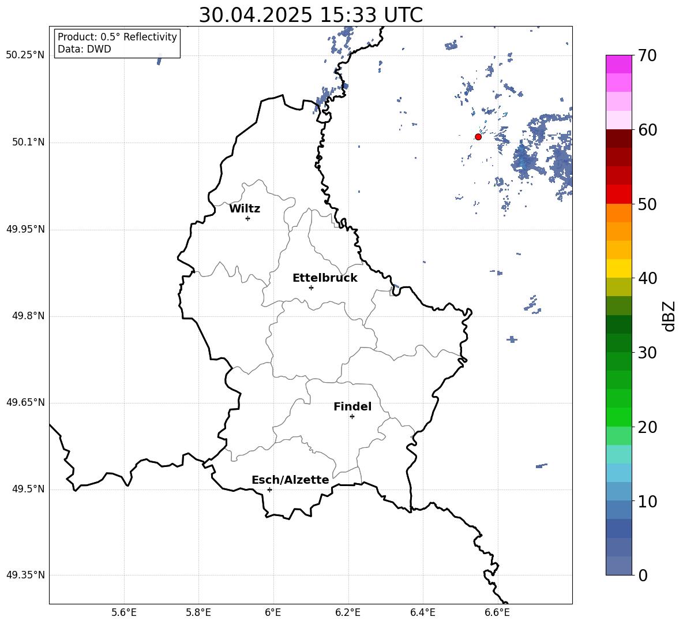The image size is (683, 624).
Task: Click the orange colorbar segment below 50
Action: pos(619,213)
